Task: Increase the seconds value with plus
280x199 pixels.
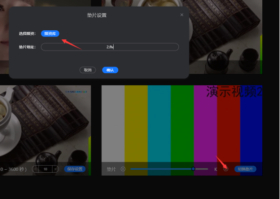Action: point(56,169)
